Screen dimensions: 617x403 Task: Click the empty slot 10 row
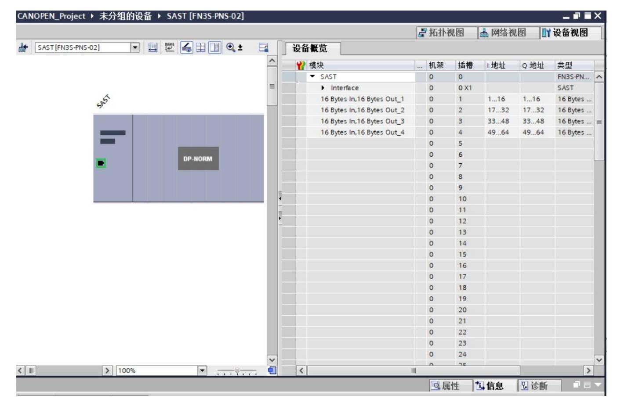tap(437, 199)
